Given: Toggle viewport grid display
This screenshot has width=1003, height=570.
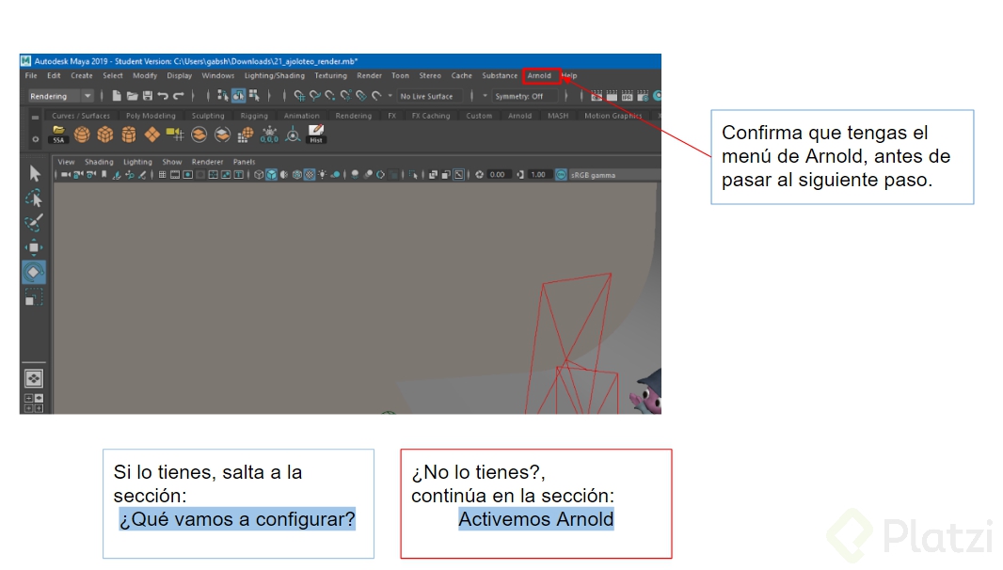Looking at the screenshot, I should pos(163,175).
